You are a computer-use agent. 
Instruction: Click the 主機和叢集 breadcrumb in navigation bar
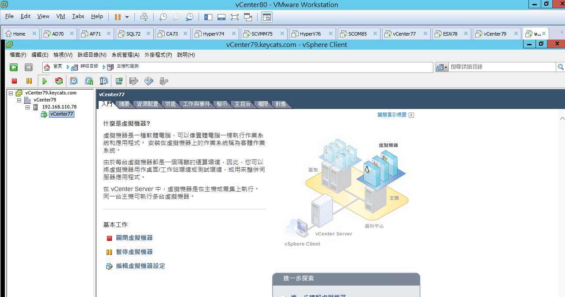(128, 67)
